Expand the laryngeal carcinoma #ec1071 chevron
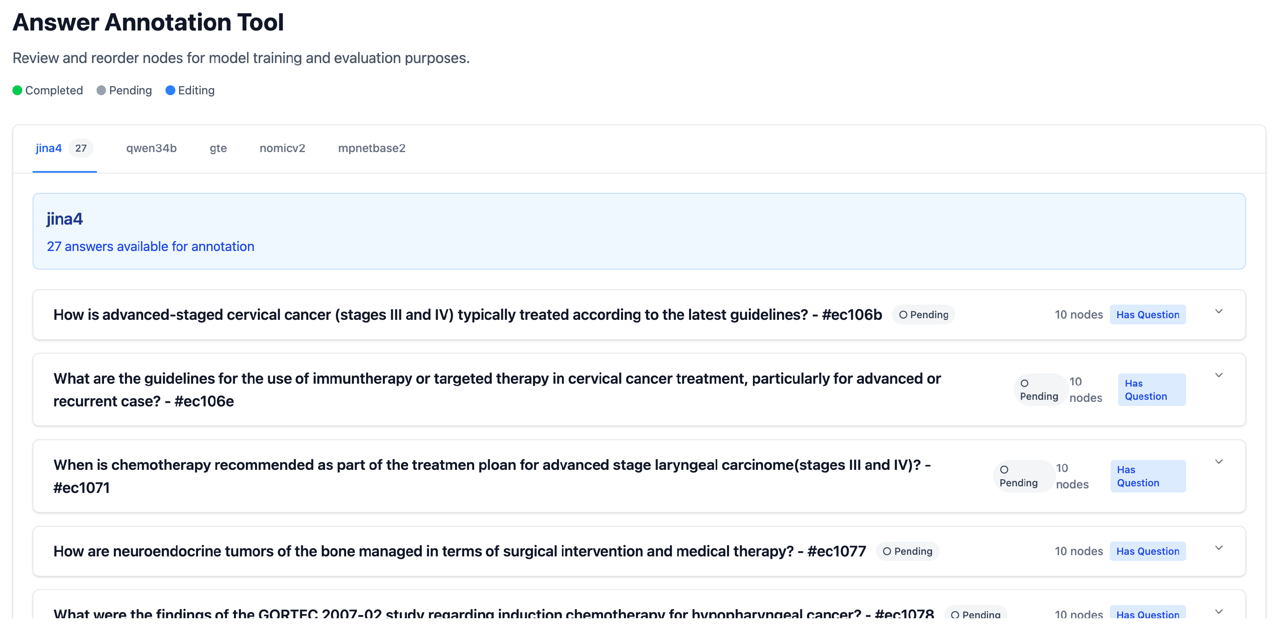 (x=1218, y=462)
